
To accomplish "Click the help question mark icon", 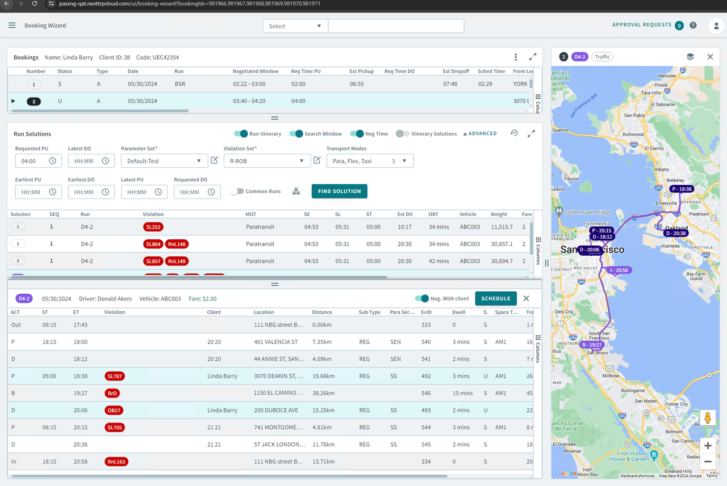I will 692,25.
